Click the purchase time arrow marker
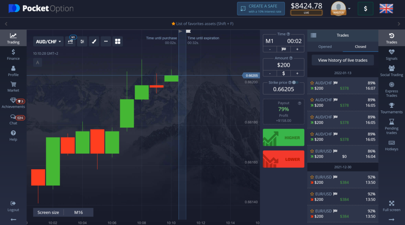 click(180, 31)
